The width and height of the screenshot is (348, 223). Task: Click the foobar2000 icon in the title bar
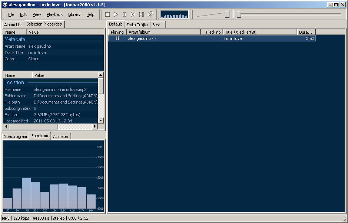tap(4, 5)
